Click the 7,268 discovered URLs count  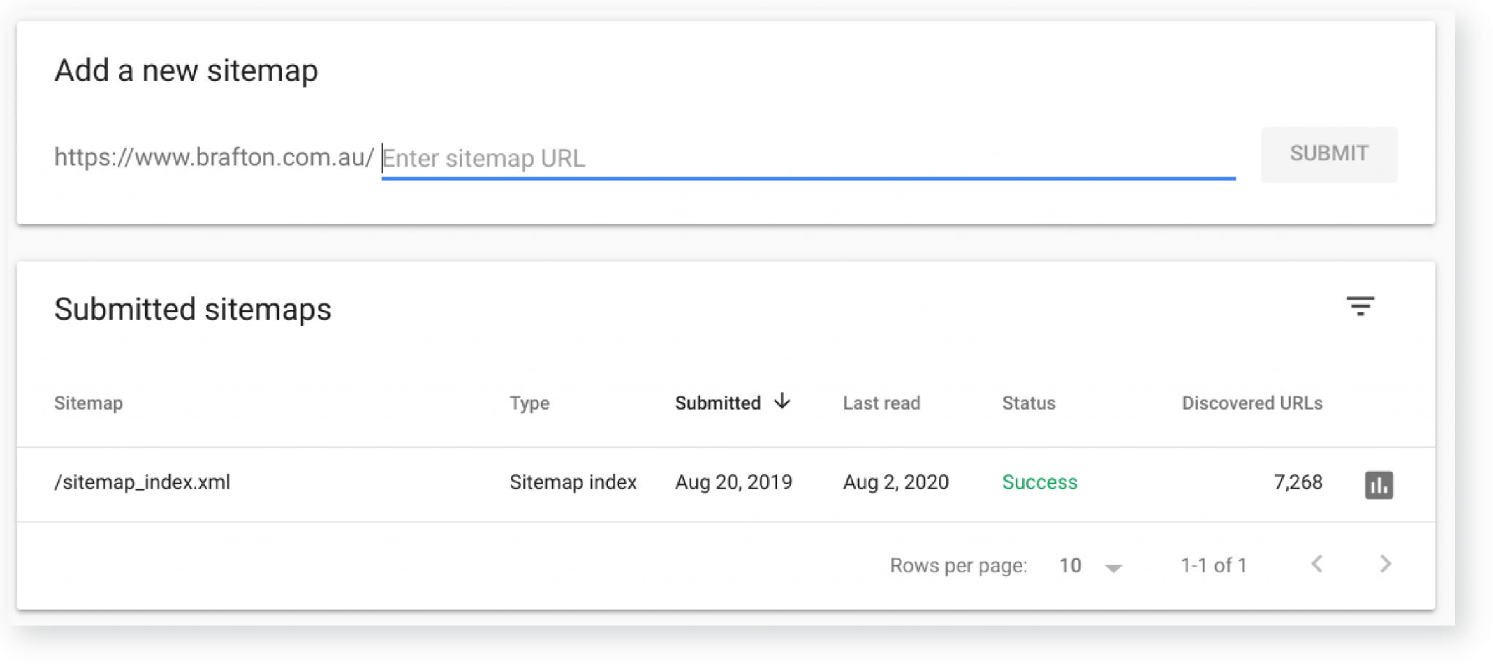(1298, 482)
